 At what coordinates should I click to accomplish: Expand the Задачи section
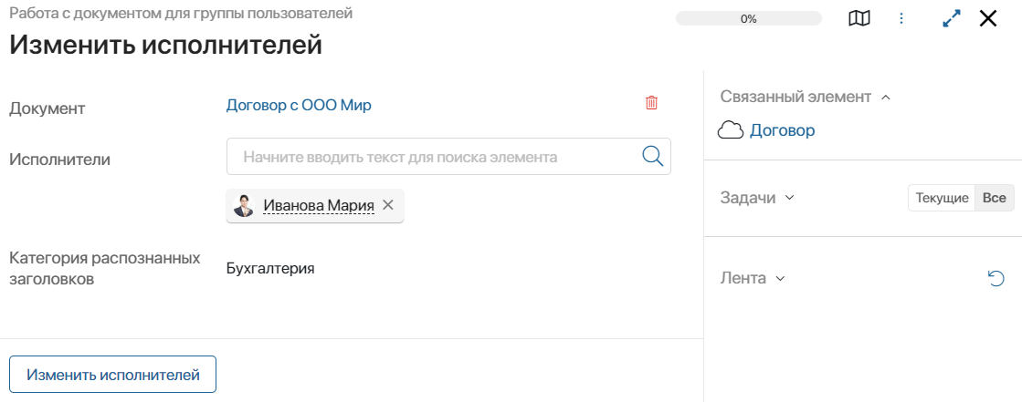[789, 198]
